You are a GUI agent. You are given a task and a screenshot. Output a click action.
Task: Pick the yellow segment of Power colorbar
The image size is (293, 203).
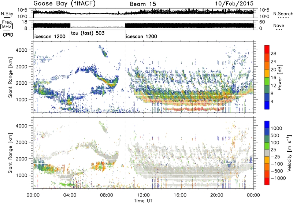tap(267, 73)
